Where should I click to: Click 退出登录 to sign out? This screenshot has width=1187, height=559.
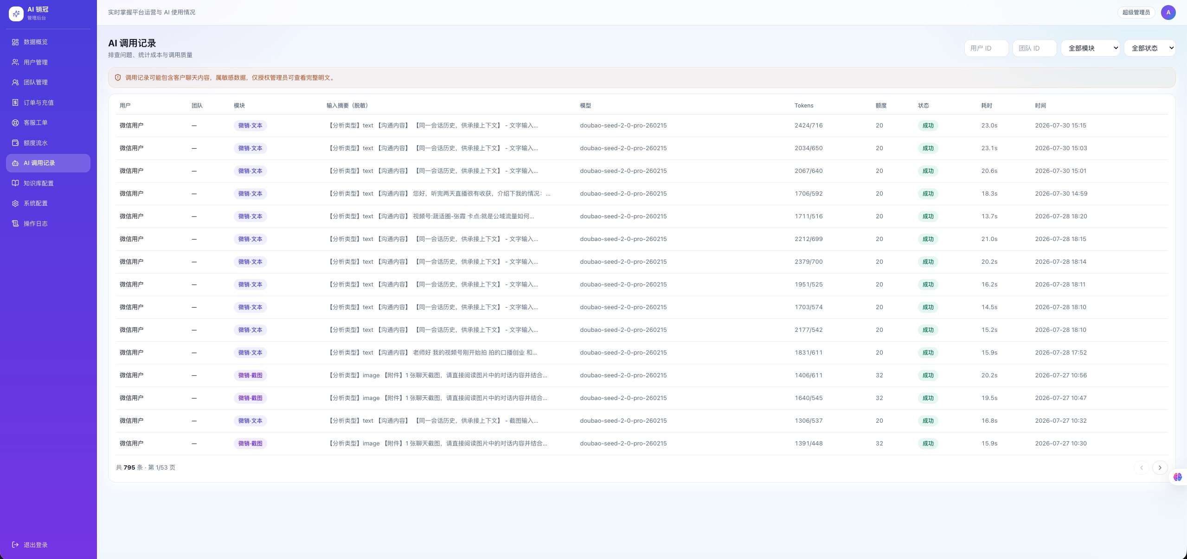point(48,545)
